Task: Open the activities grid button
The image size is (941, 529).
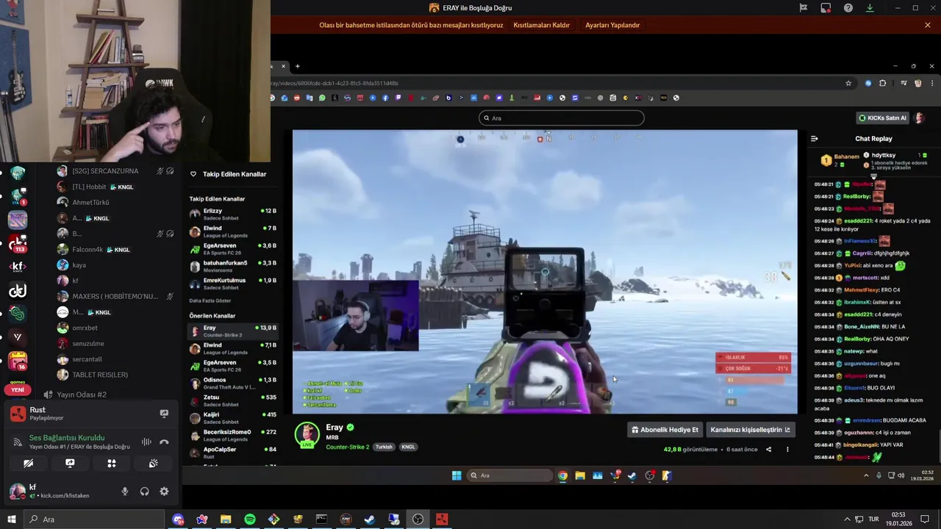Action: (x=112, y=464)
